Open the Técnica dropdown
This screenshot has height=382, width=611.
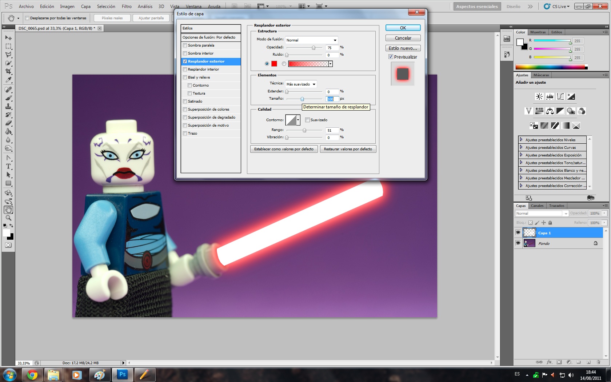tap(301, 84)
